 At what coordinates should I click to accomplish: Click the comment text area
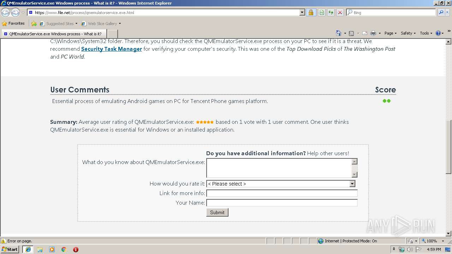point(279,168)
